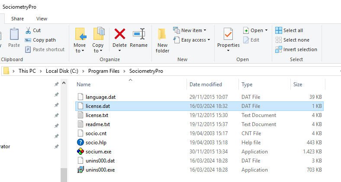Expand the Open button dropdown arrow
This screenshot has width=341, height=182.
point(266,30)
